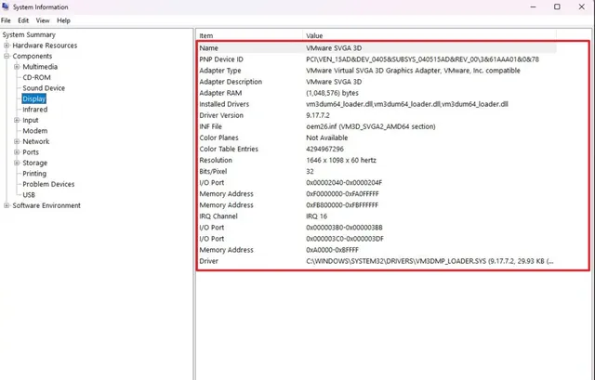Expand the Ports node

pyautogui.click(x=17, y=152)
